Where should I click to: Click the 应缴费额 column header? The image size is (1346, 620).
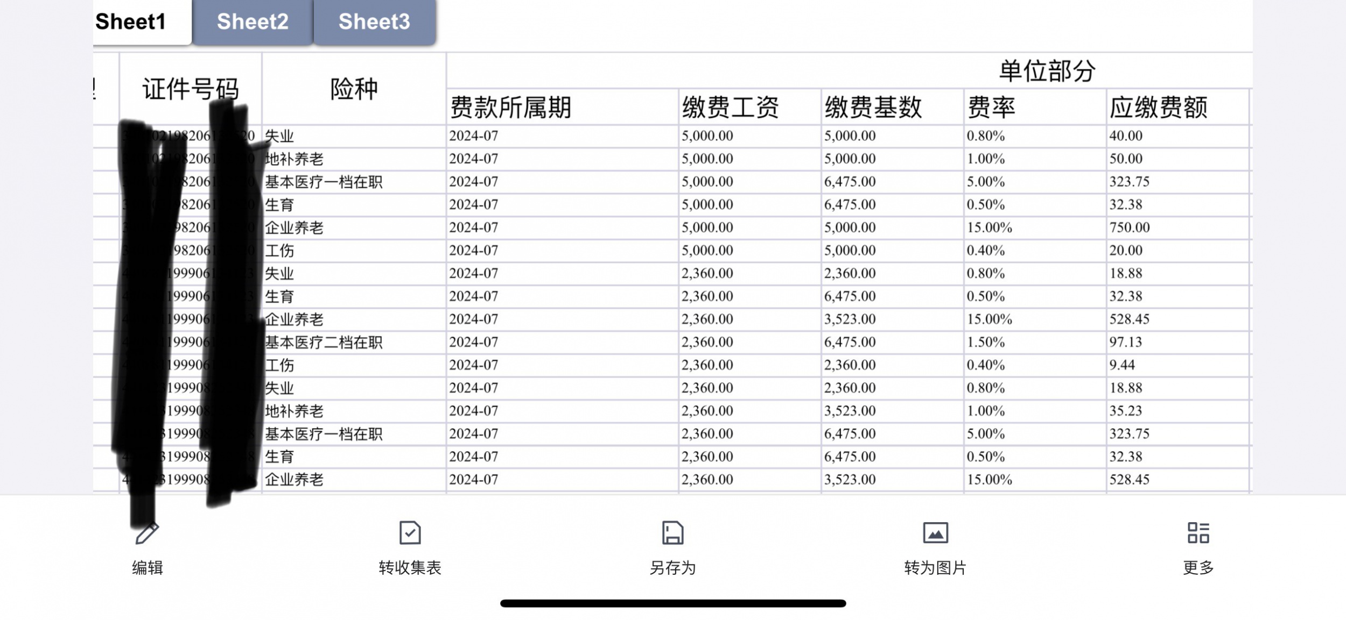(1177, 107)
